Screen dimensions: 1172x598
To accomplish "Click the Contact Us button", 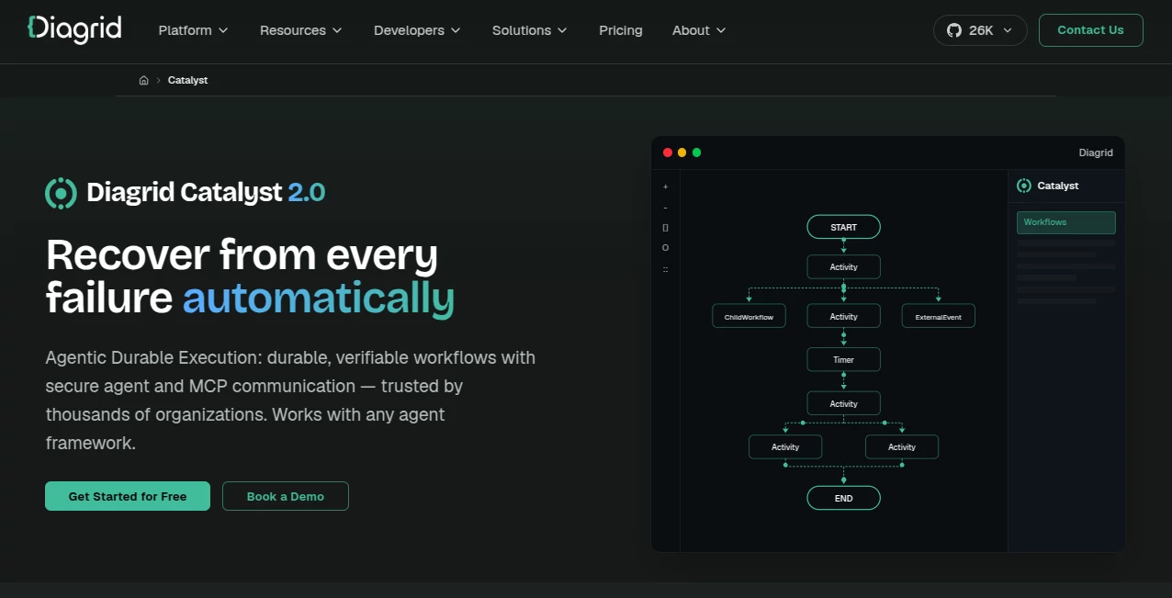I will tap(1090, 30).
